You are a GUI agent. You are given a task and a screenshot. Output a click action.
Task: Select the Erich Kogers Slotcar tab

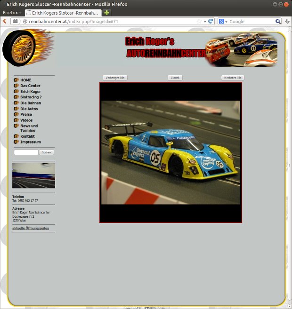pyautogui.click(x=63, y=13)
